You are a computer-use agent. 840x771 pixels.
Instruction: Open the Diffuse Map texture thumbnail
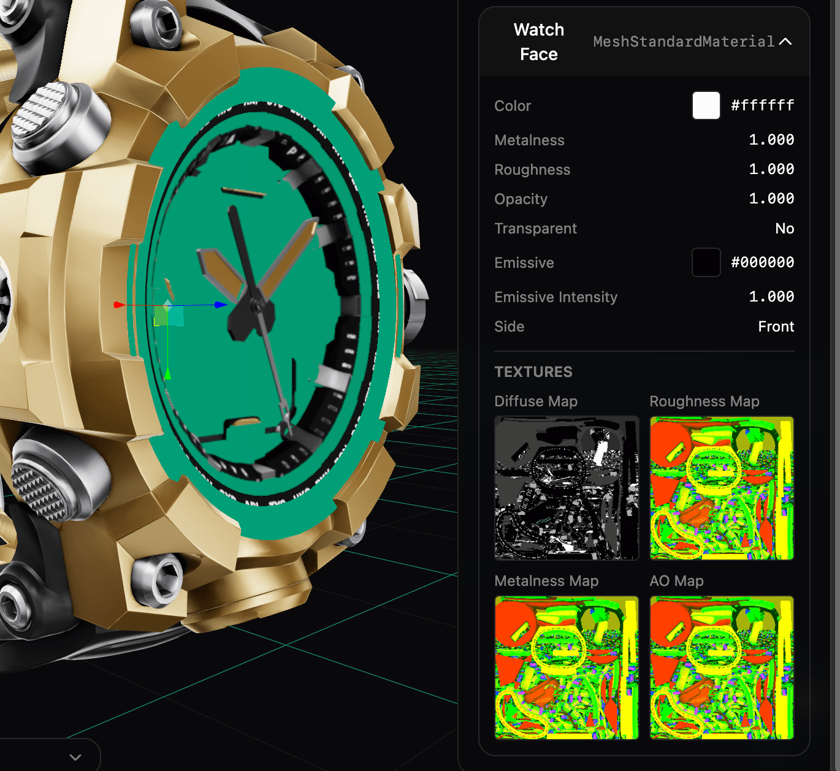(567, 488)
